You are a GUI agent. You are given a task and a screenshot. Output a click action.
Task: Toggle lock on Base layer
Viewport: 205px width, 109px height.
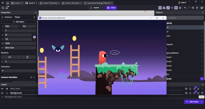pos(190,89)
